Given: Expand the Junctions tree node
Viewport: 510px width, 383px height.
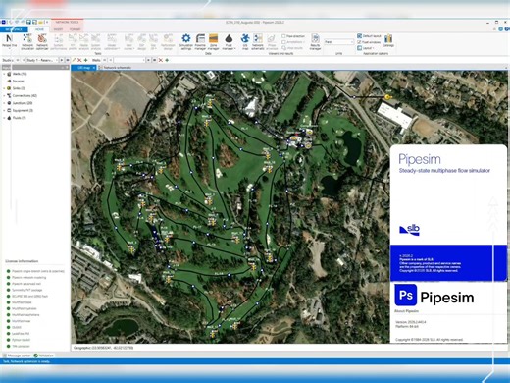Looking at the screenshot, I should point(4,103).
